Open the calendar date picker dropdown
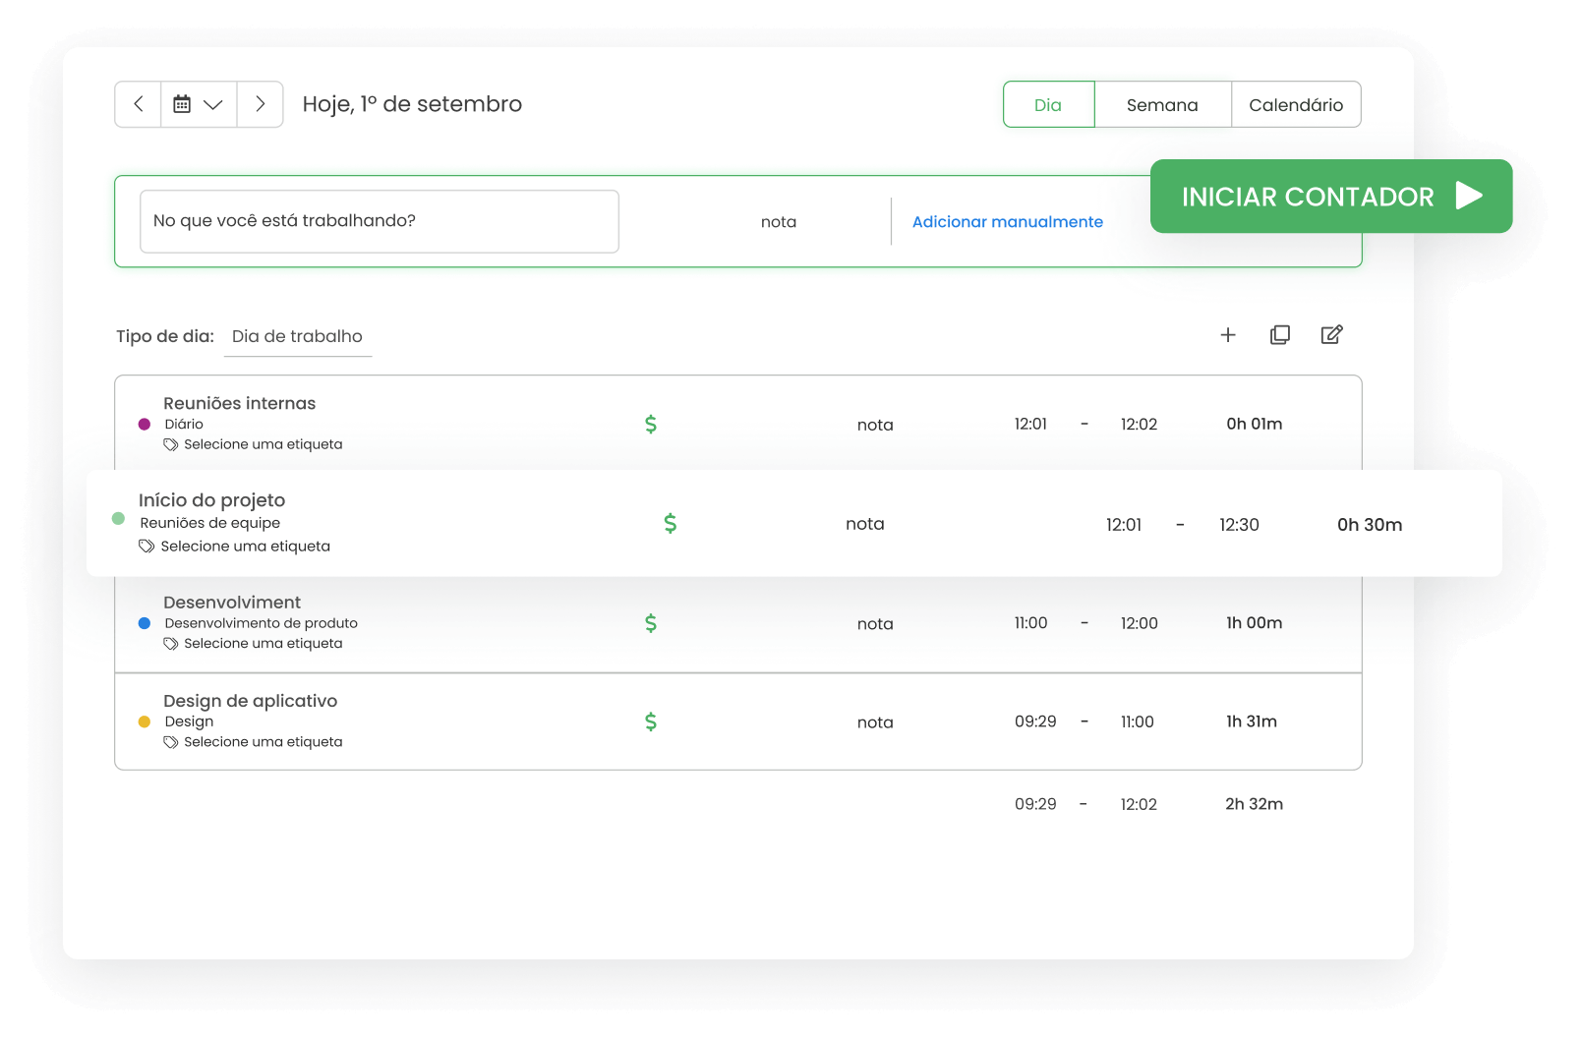This screenshot has width=1583, height=1038. coord(199,104)
